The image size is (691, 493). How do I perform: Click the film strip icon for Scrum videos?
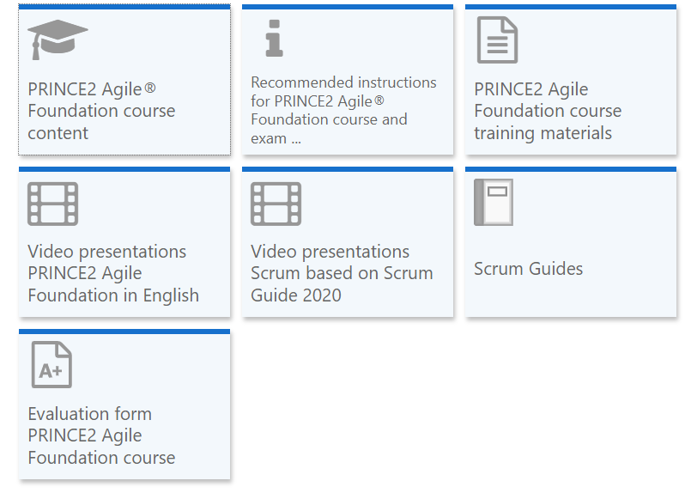pos(276,204)
